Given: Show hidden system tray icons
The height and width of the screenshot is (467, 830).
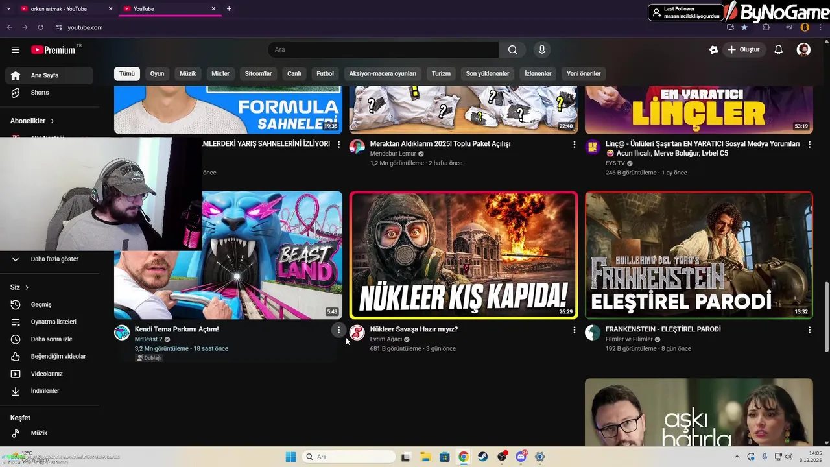Looking at the screenshot, I should click(x=737, y=457).
